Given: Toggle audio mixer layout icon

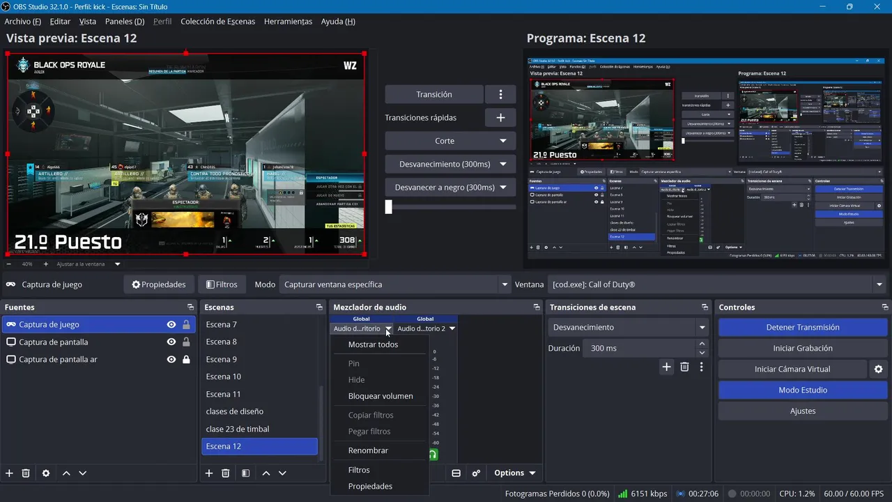Looking at the screenshot, I should pos(456,473).
